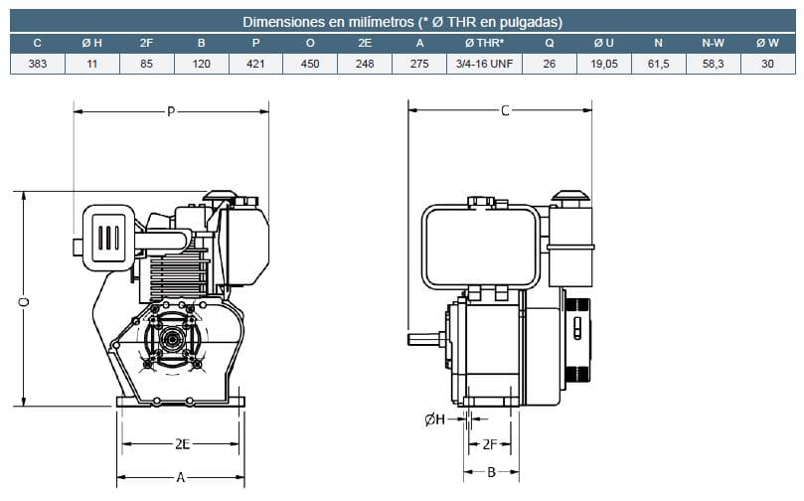804x501 pixels.
Task: Click the muffler with three slots
Action: click(x=108, y=238)
